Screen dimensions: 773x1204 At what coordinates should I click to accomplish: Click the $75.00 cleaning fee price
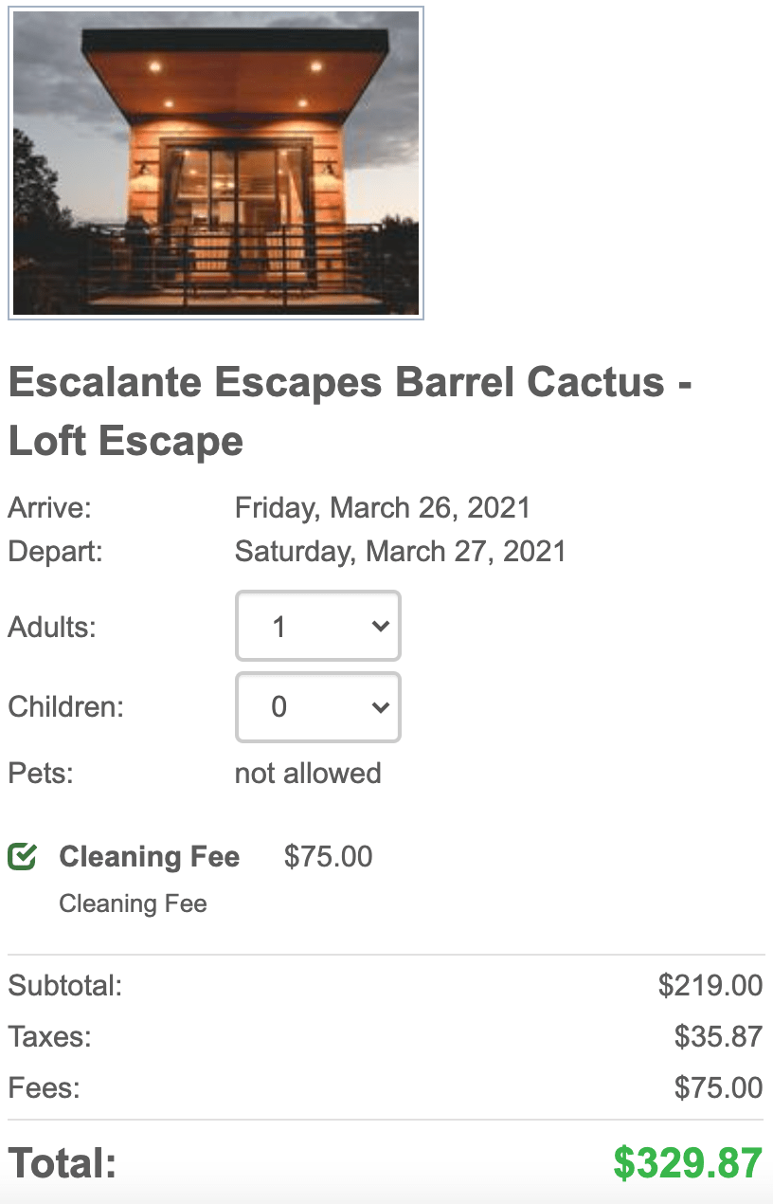(x=328, y=857)
